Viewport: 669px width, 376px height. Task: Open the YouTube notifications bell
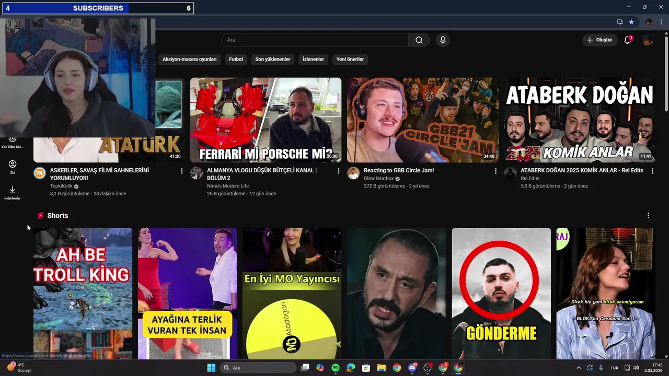pos(628,40)
